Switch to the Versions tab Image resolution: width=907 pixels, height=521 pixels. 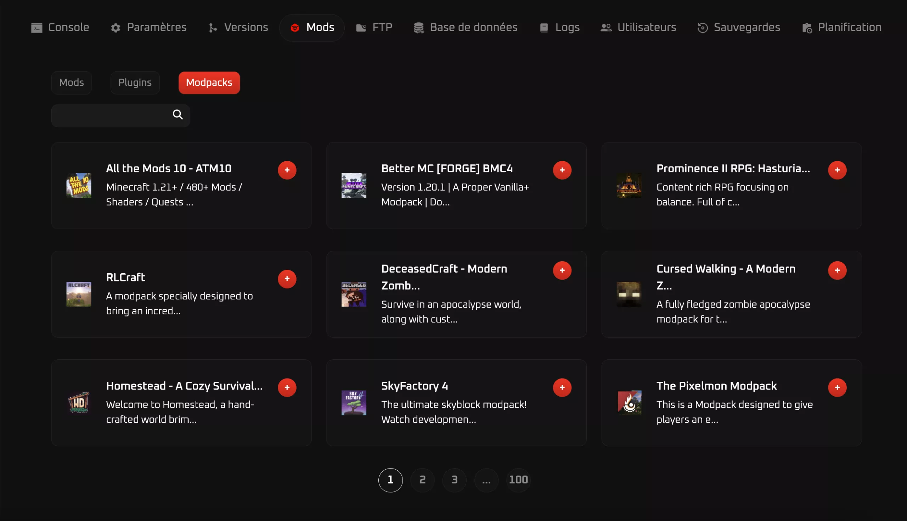[238, 28]
